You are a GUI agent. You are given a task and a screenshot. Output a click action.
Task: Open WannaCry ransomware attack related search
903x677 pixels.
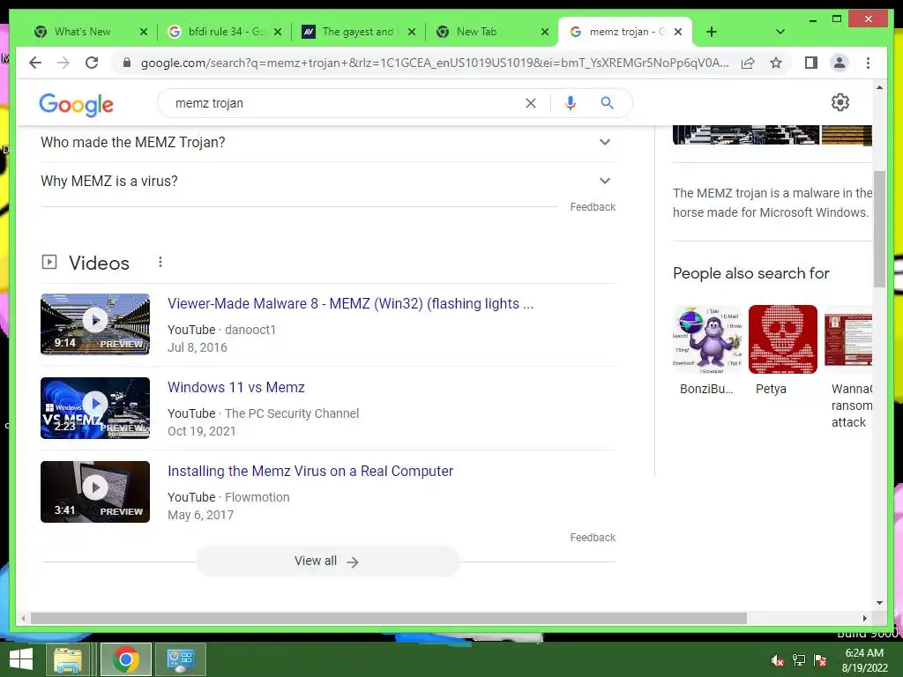pyautogui.click(x=848, y=367)
